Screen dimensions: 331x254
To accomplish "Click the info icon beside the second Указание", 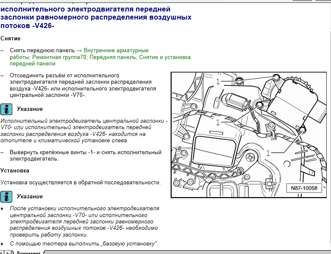I will (6, 197).
